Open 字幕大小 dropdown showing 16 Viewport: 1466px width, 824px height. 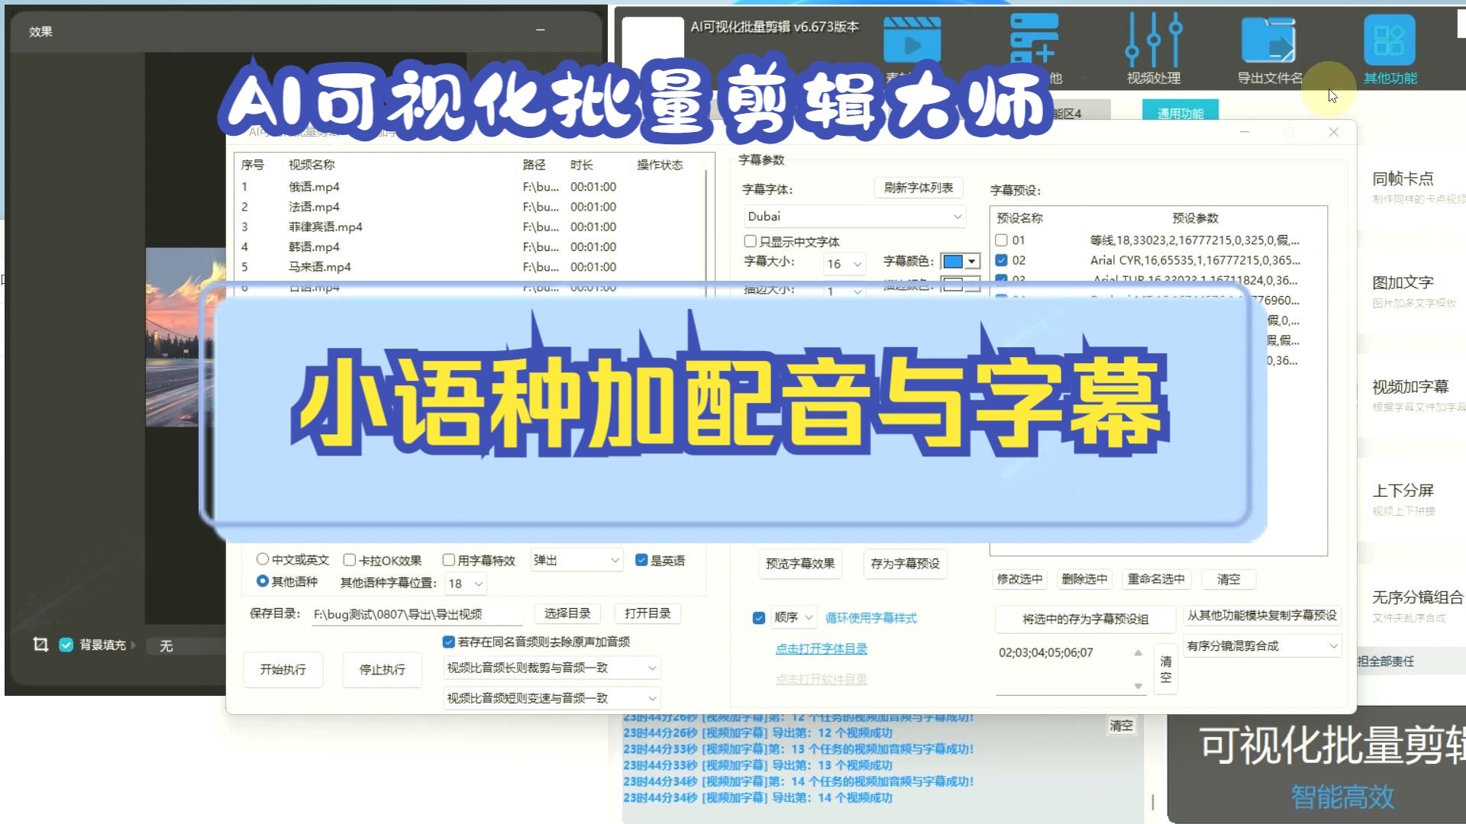(x=844, y=264)
